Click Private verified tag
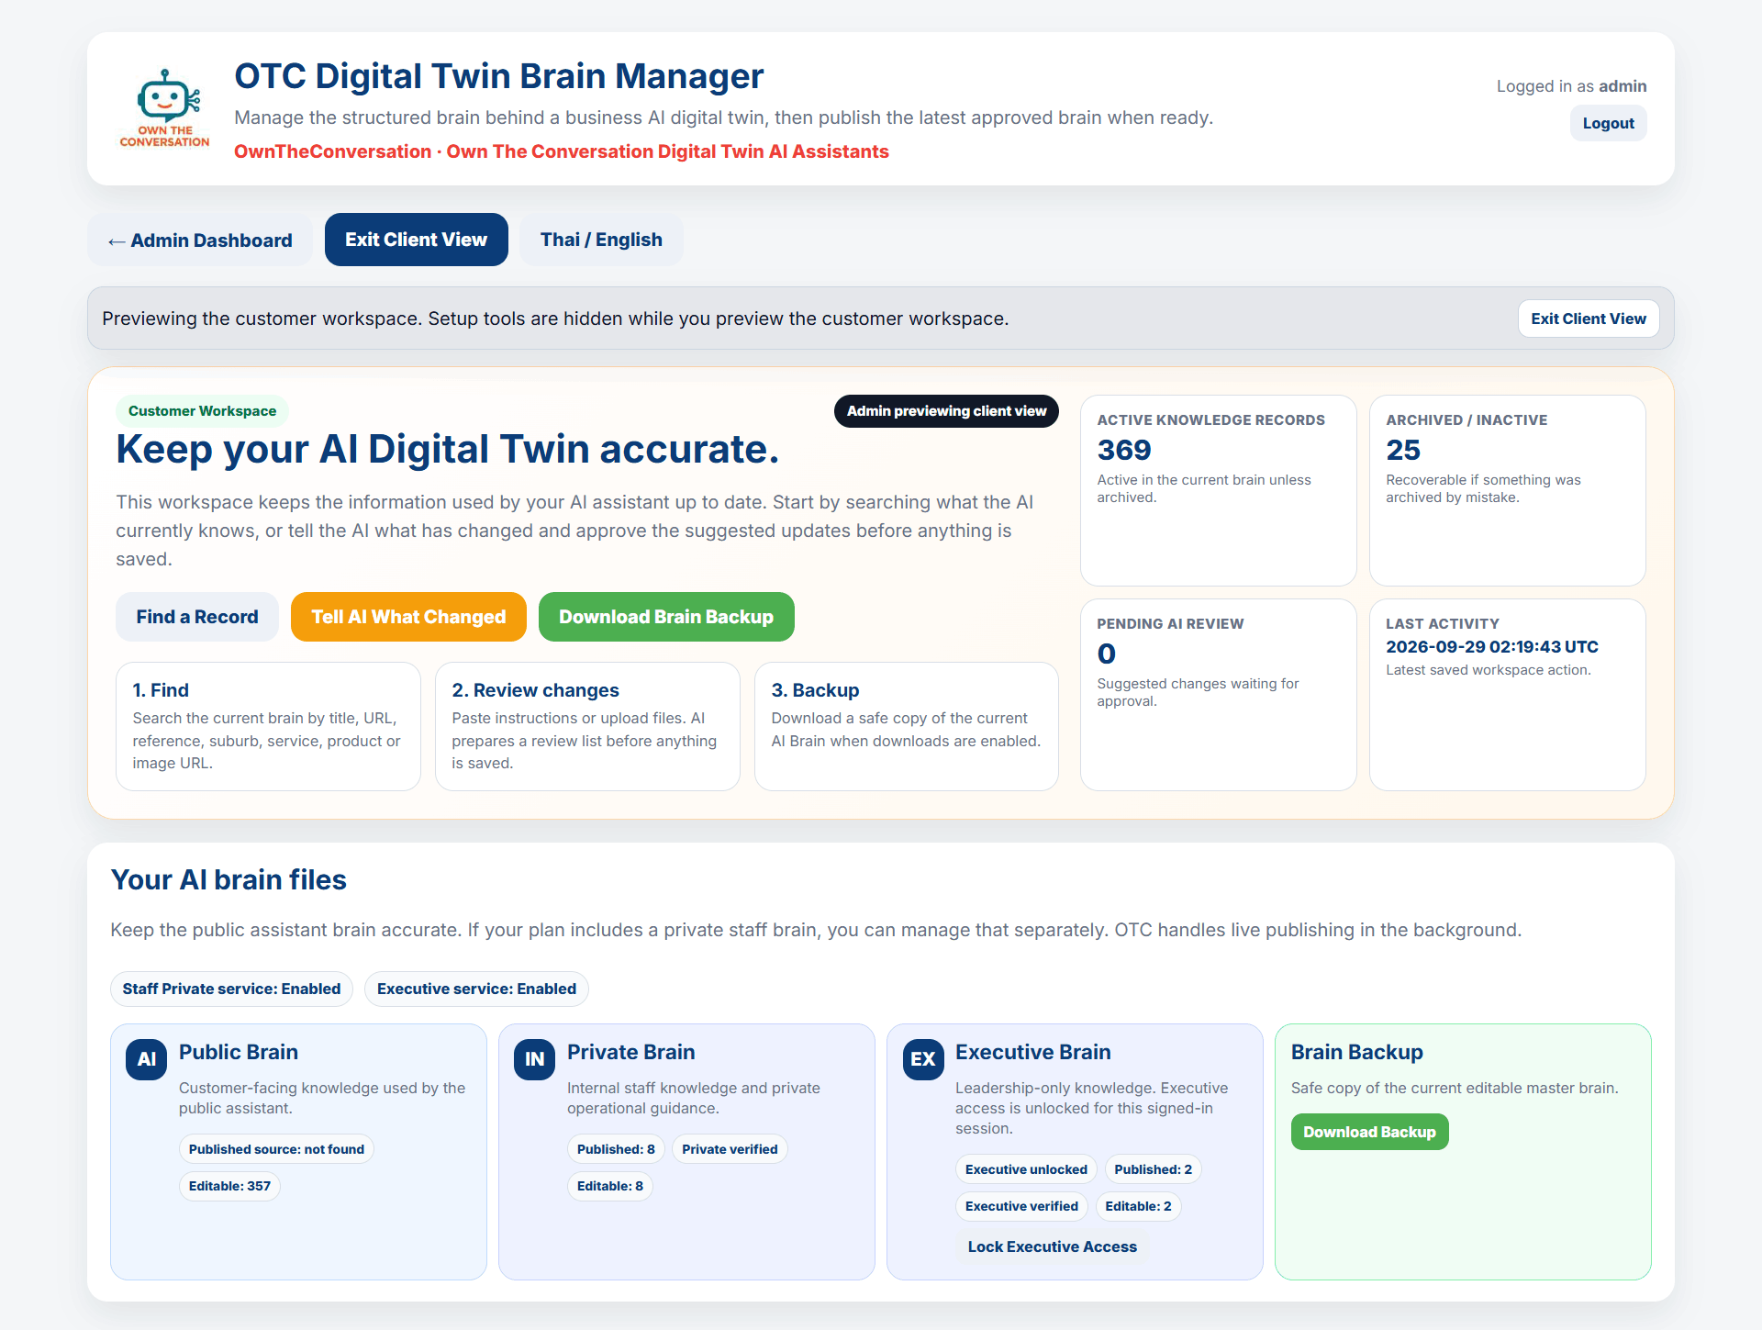Screen dimensions: 1762x1330 [730, 1149]
